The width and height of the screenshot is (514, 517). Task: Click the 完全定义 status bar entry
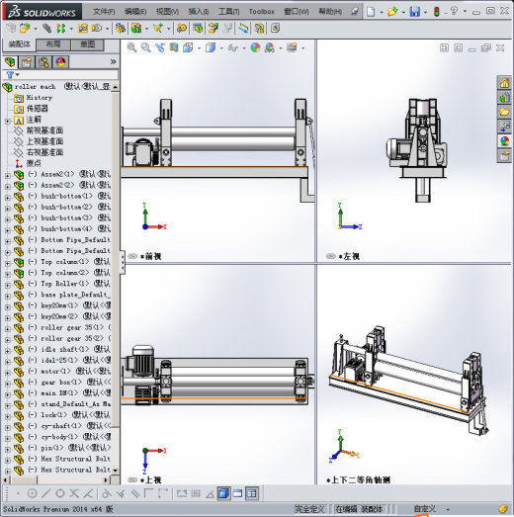tap(309, 509)
